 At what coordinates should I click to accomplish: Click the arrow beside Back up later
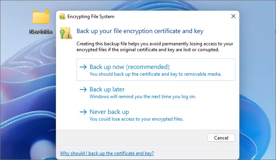(83, 89)
